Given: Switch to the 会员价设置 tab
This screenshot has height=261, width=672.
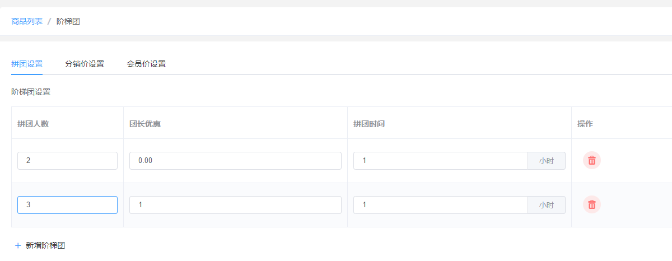Looking at the screenshot, I should [x=146, y=64].
